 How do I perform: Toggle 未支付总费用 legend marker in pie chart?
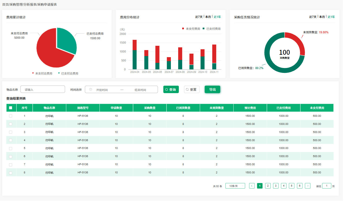point(33,73)
